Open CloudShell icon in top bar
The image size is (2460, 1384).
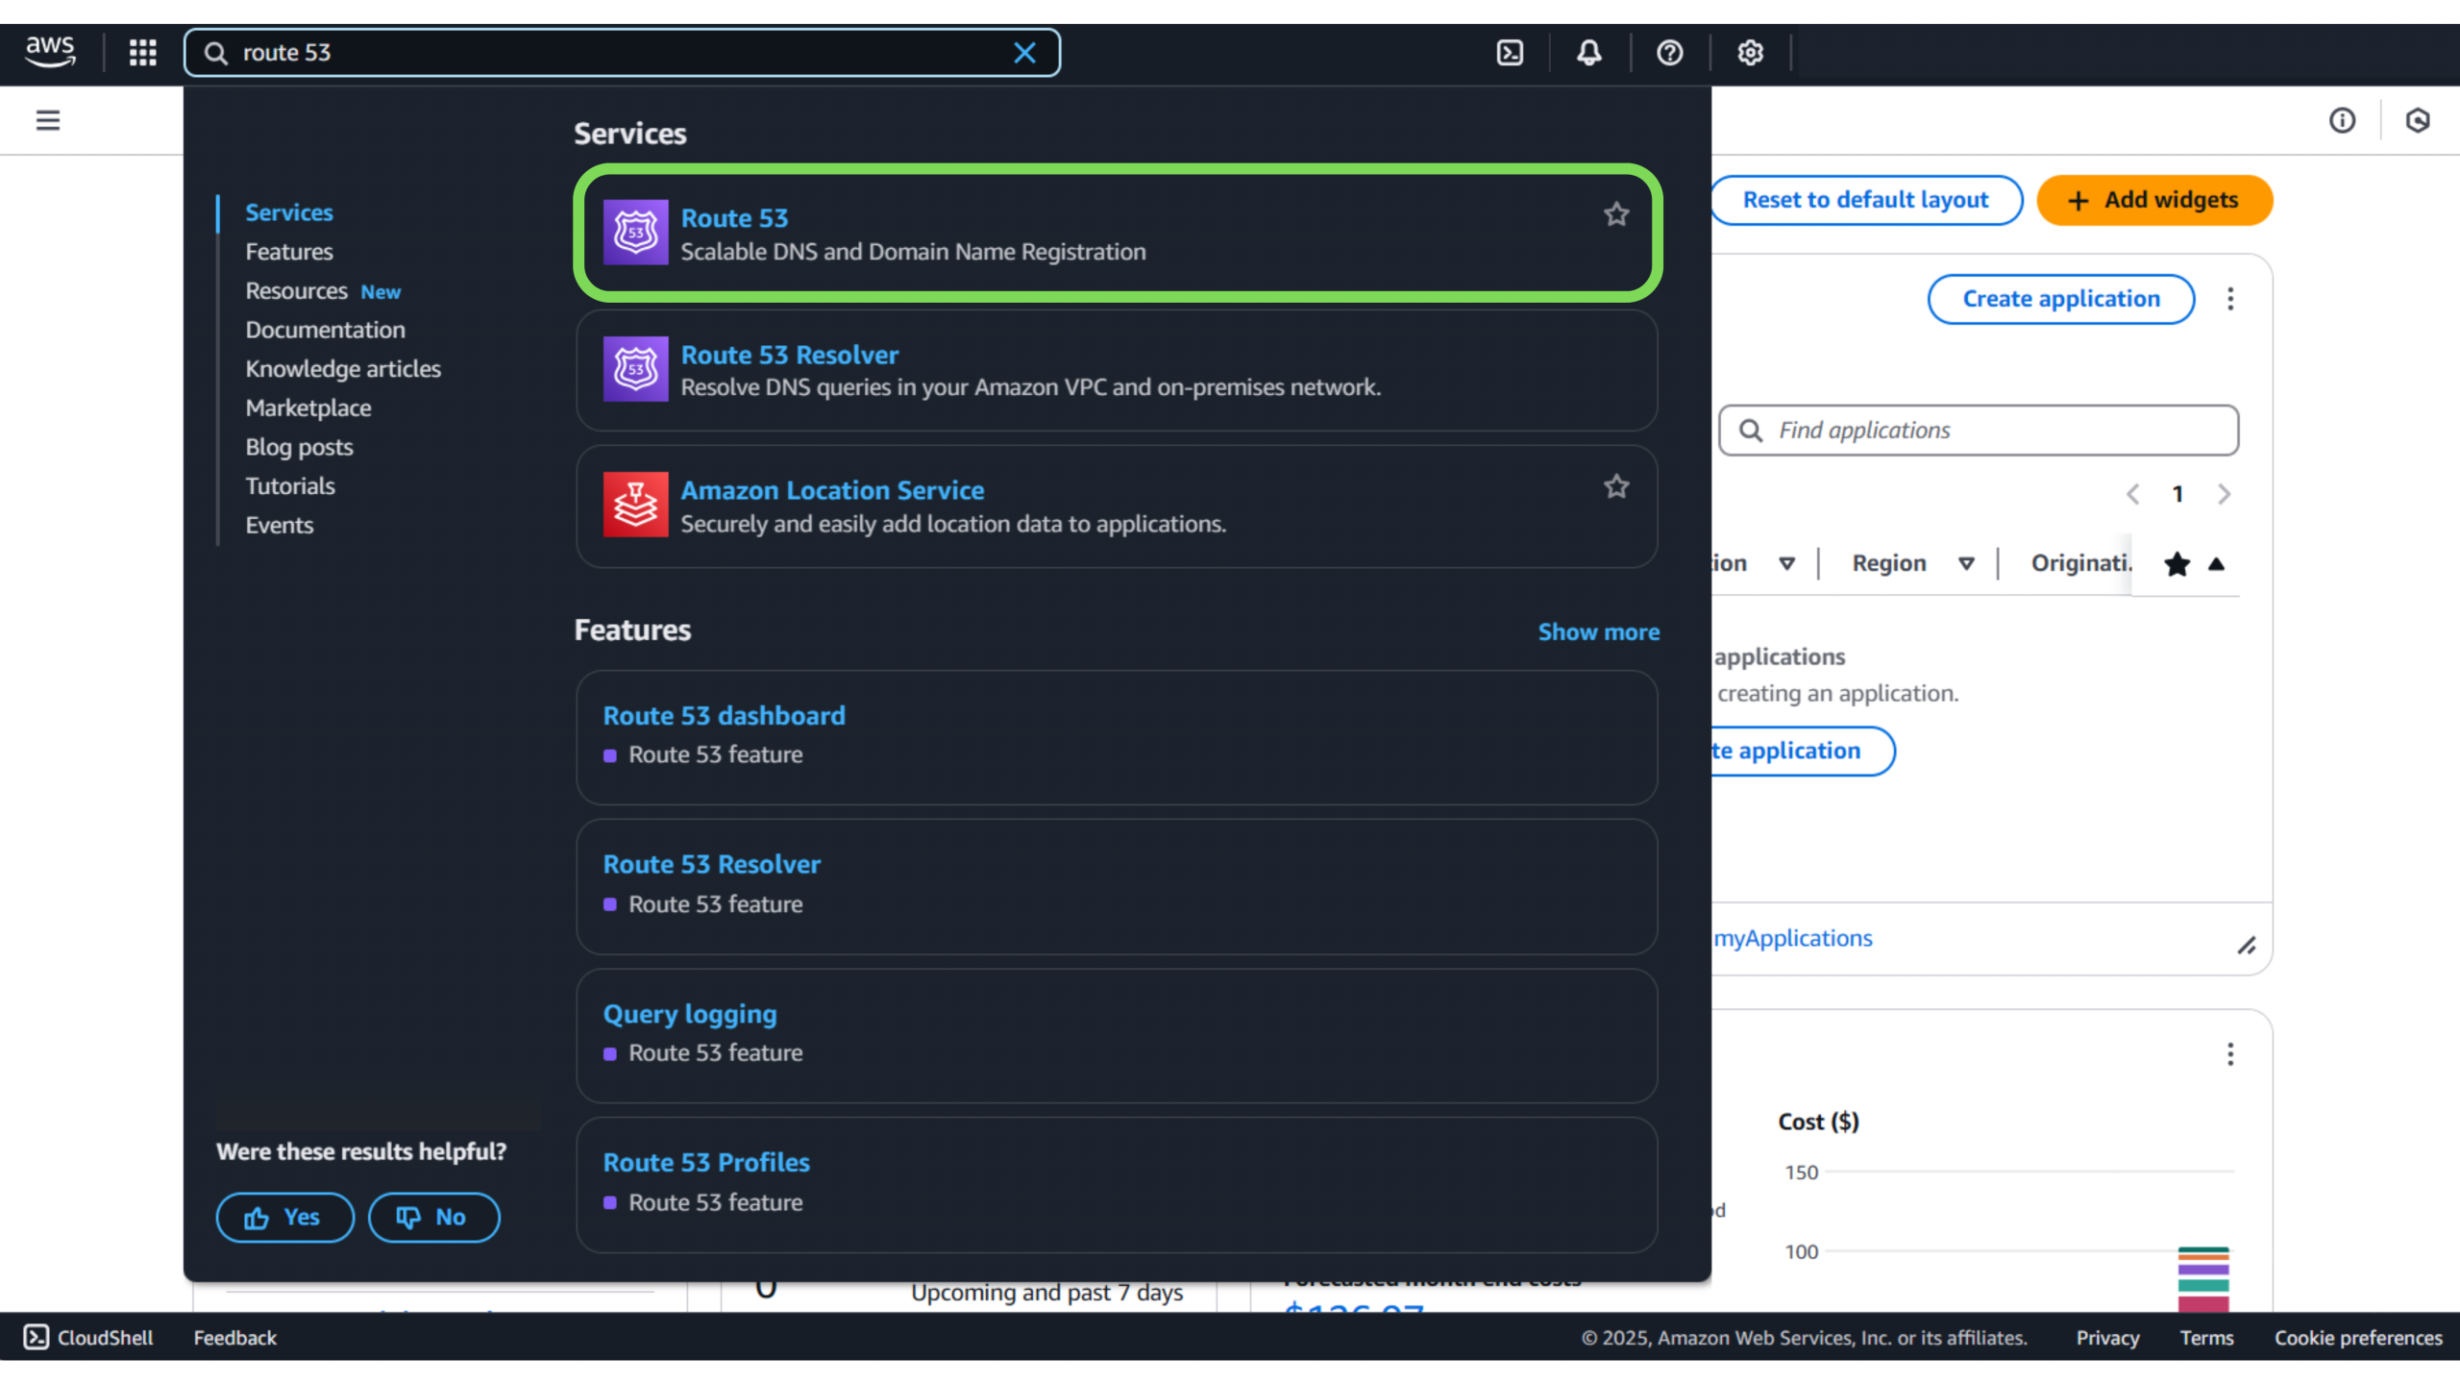pyautogui.click(x=1510, y=53)
